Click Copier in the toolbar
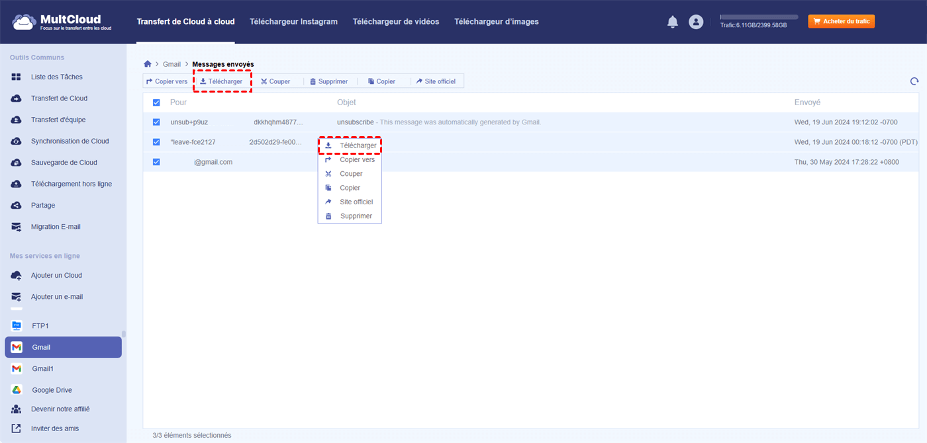Screen dimensions: 927x443 (x=381, y=81)
